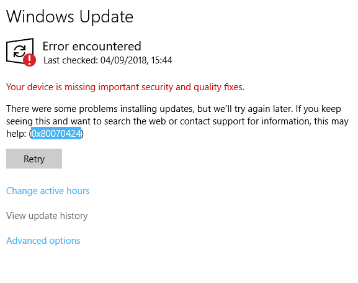Viewport: 358px width, 283px height.
Task: Retry installing the failed updates
Action: coord(34,159)
